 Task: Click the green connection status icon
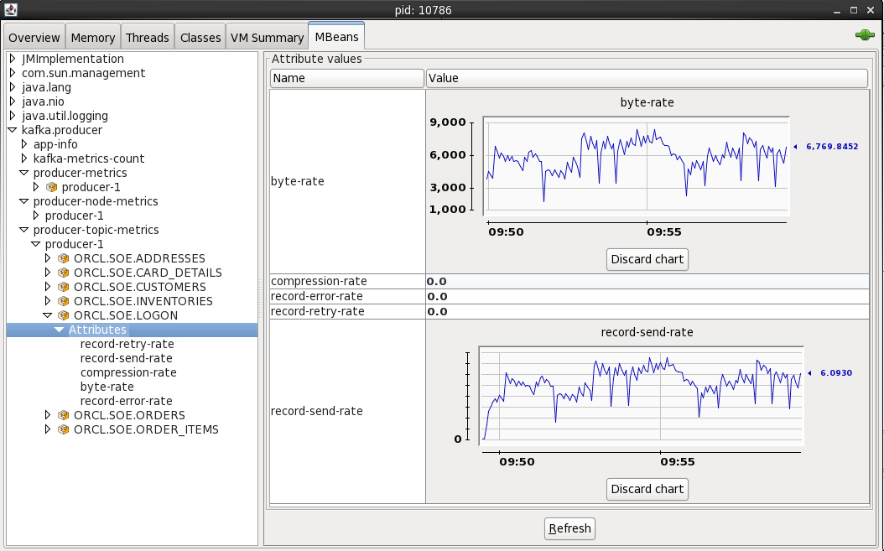click(864, 35)
